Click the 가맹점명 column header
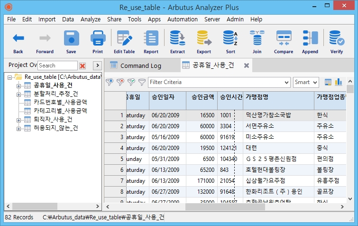358x226 pixels. (x=278, y=101)
